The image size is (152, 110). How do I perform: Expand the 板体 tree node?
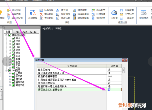click(x=10, y=53)
